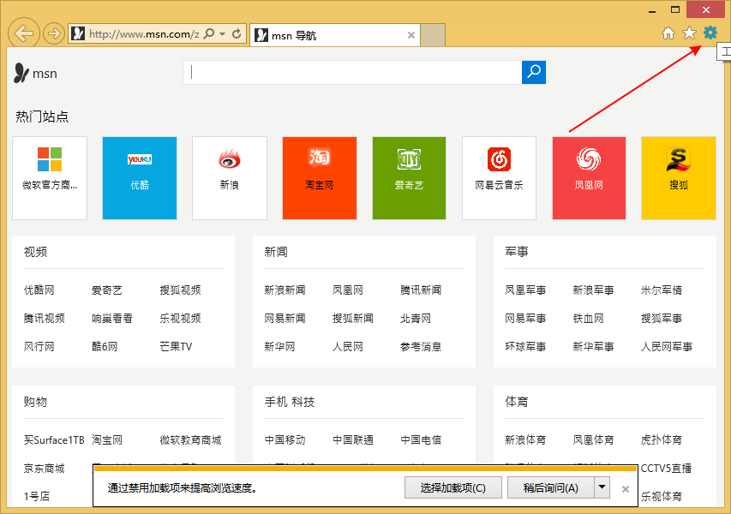
Task: Open the 中国联通 link
Action: tap(353, 440)
